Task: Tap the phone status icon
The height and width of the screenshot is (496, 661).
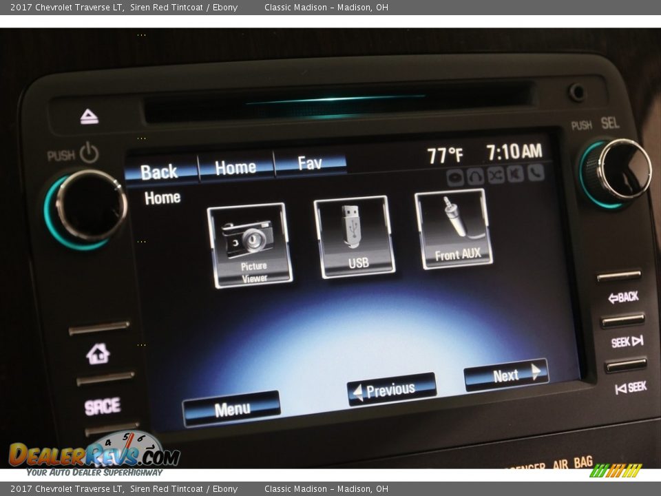Action: pyautogui.click(x=535, y=176)
